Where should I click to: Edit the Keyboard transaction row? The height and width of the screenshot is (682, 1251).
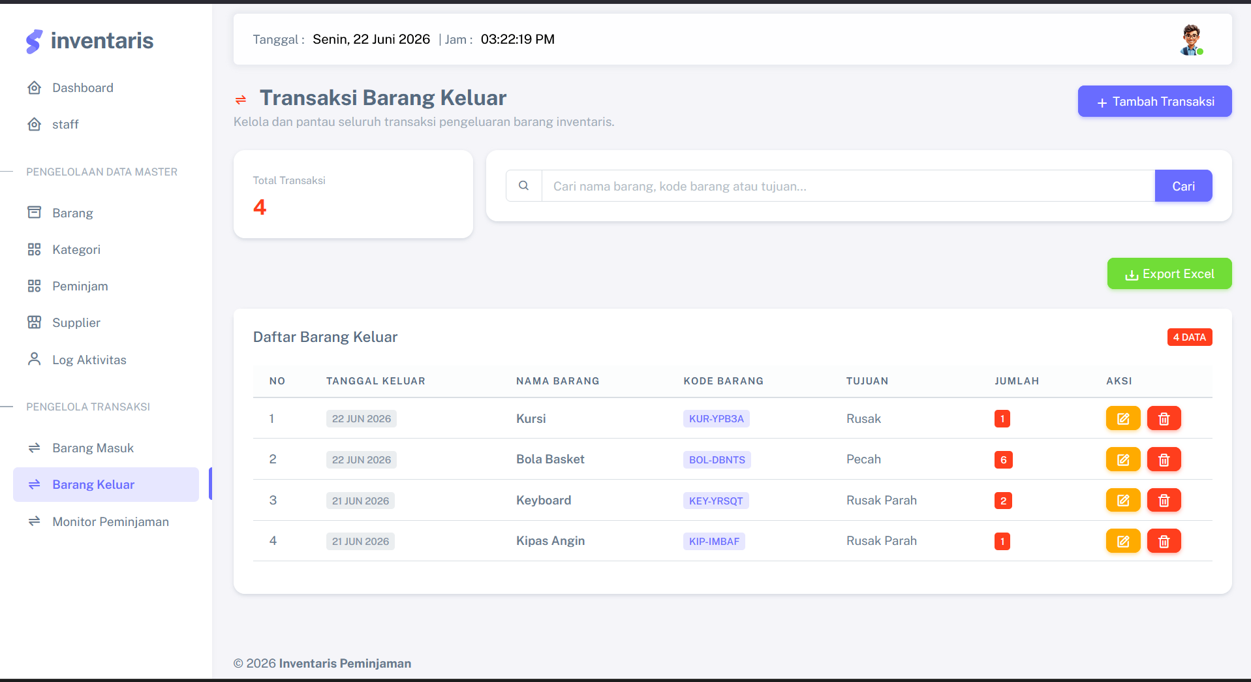pos(1122,501)
